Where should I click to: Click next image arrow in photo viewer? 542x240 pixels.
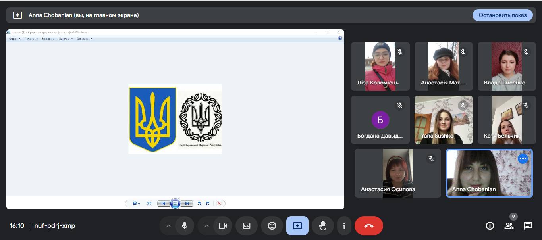187,204
